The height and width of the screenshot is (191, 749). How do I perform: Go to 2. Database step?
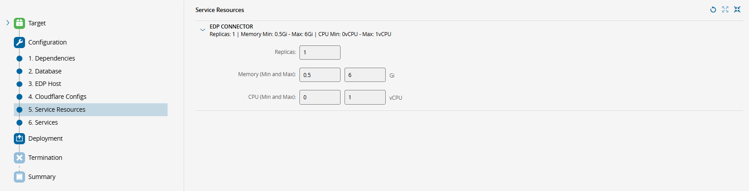[45, 71]
